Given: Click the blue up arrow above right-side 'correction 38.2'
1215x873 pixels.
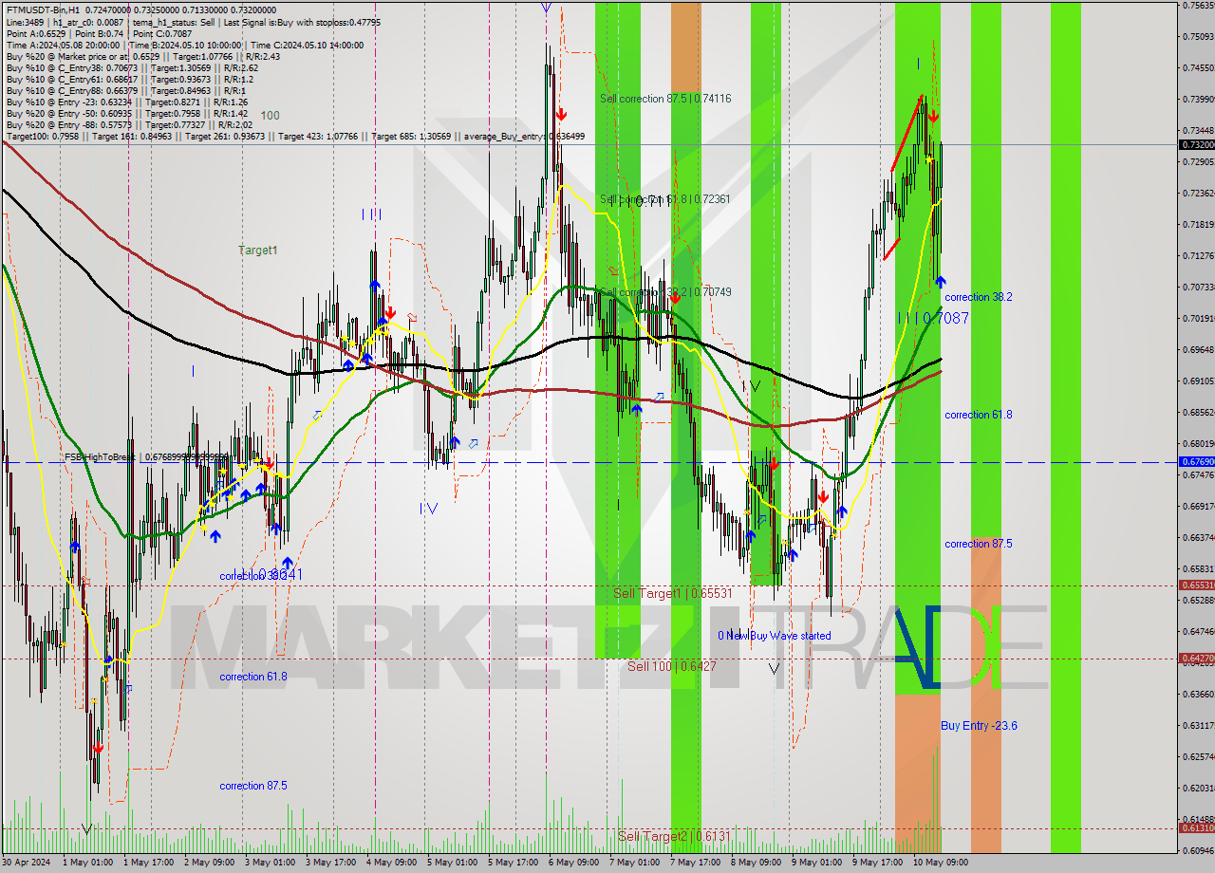Looking at the screenshot, I should click(940, 281).
